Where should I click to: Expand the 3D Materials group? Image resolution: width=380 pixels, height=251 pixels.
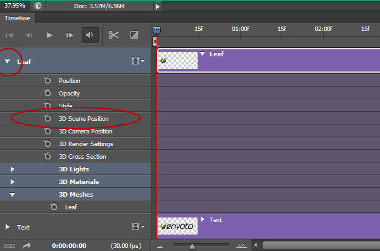(x=13, y=181)
